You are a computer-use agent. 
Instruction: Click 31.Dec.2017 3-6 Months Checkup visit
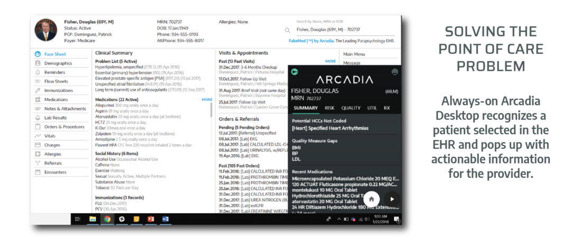pyautogui.click(x=248, y=68)
